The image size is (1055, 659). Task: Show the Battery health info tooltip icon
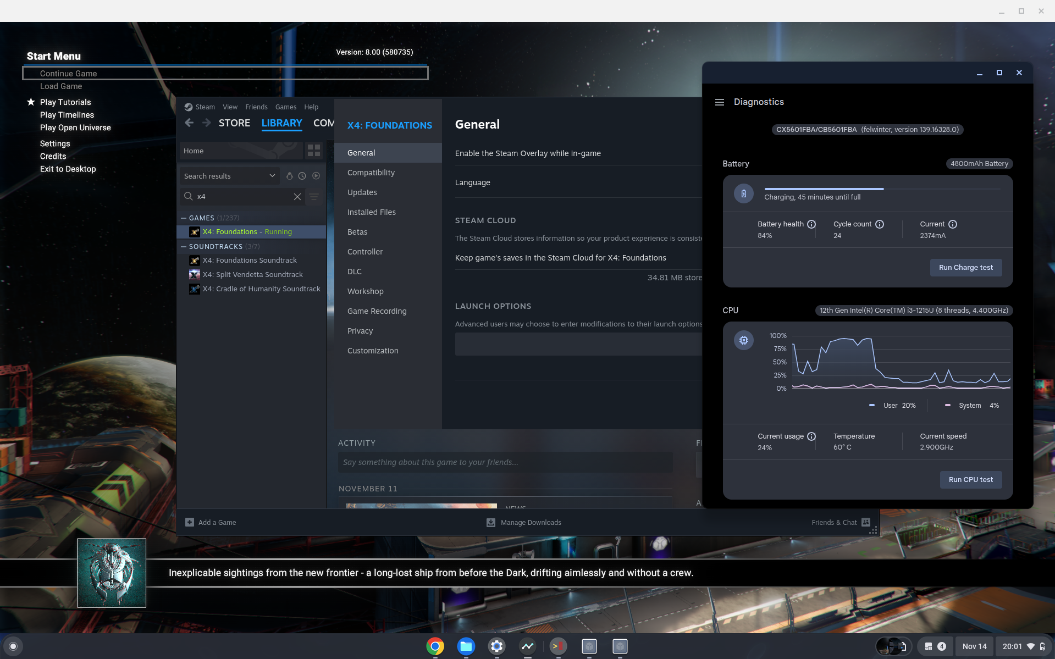click(x=811, y=224)
